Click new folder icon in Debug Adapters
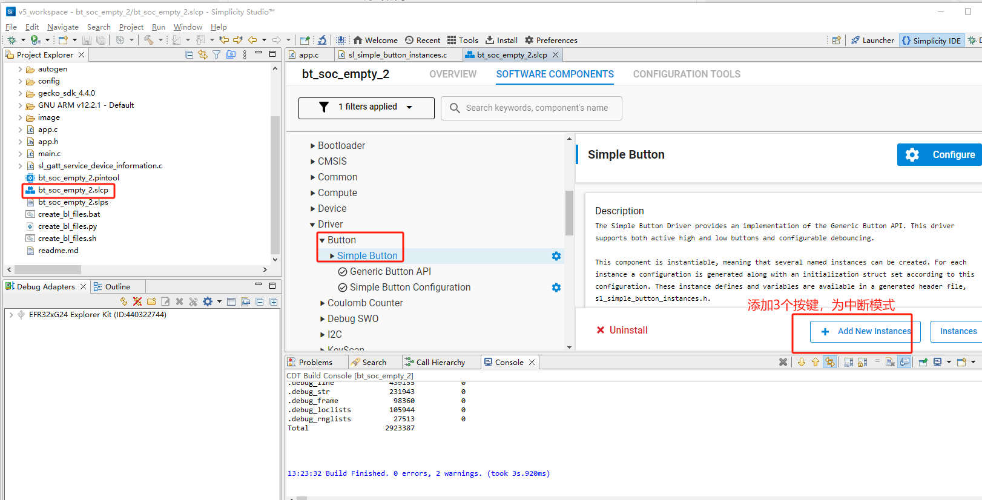The height and width of the screenshot is (500, 982). 151,301
